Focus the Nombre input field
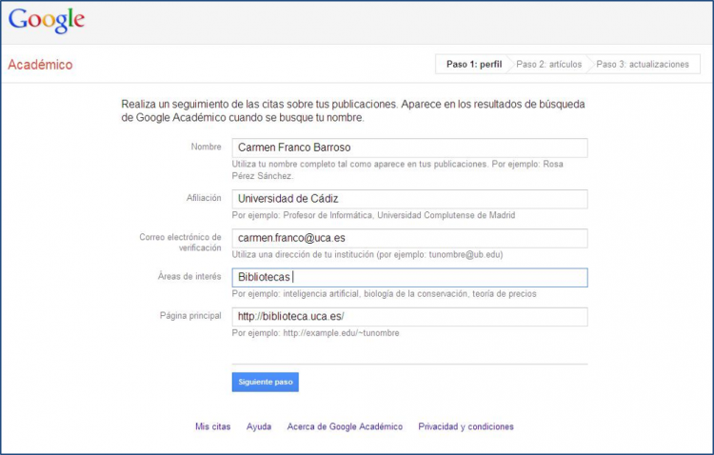The image size is (714, 455). coord(409,148)
